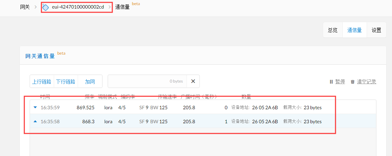Enable the 加网 filter

pos(90,82)
